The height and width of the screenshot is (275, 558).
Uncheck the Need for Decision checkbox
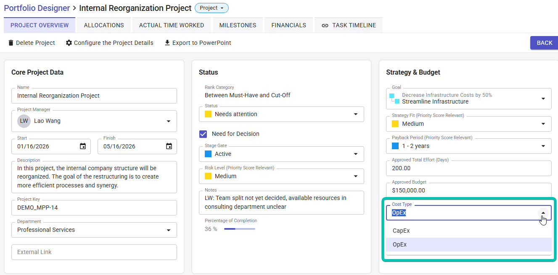click(203, 134)
